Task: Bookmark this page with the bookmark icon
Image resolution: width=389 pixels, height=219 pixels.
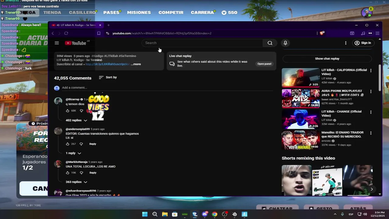Action: tap(99, 33)
